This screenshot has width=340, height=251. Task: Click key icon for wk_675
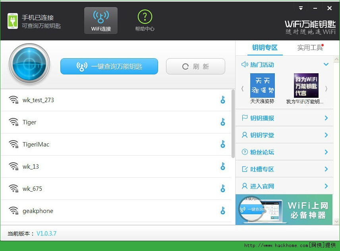click(223, 188)
